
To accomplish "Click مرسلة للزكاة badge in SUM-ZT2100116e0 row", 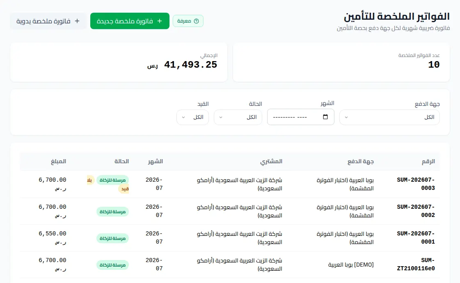I will 113,265.
